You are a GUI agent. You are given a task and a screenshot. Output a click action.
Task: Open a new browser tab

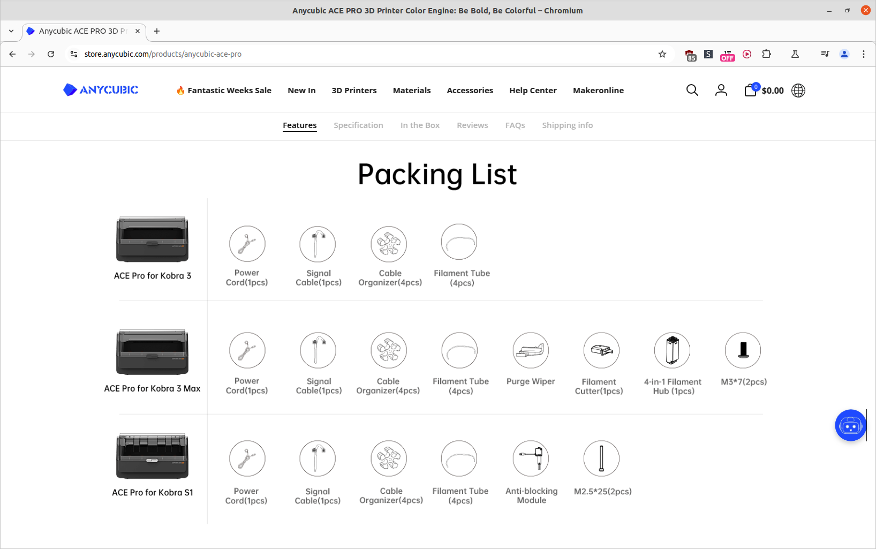(x=157, y=31)
